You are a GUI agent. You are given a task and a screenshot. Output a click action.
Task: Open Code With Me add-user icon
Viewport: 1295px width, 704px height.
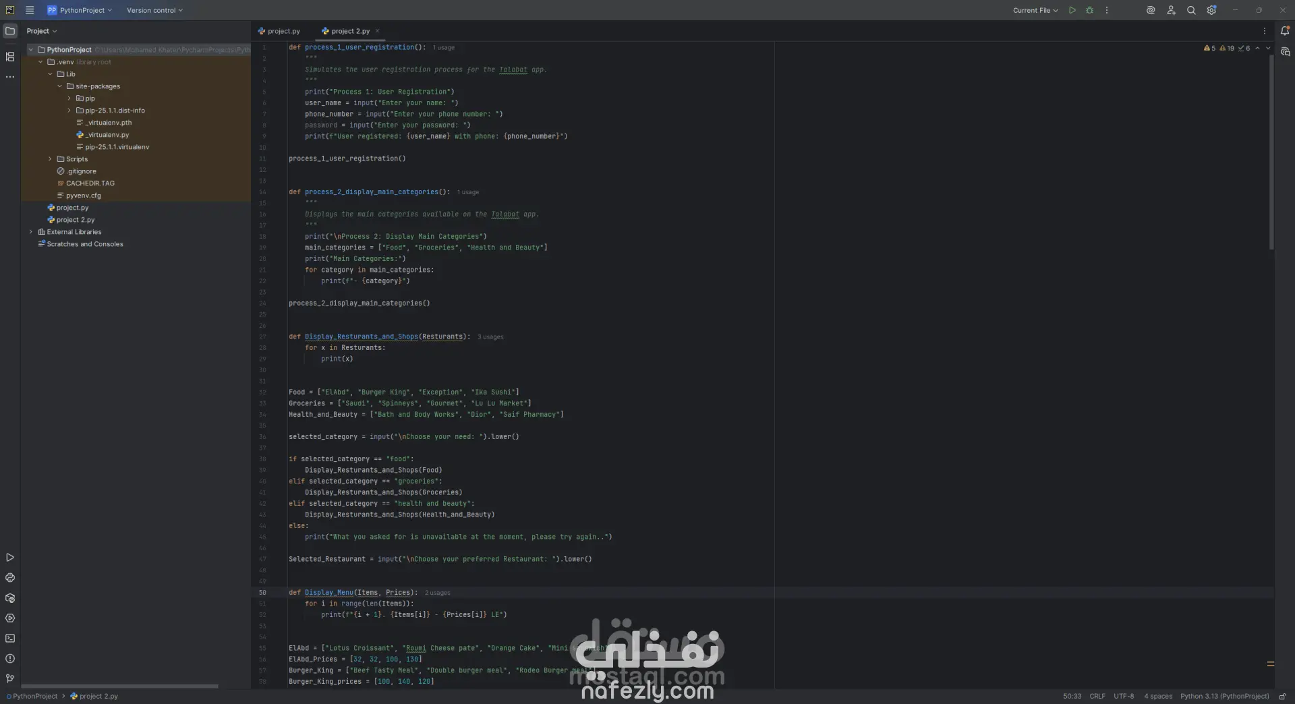pyautogui.click(x=1171, y=10)
